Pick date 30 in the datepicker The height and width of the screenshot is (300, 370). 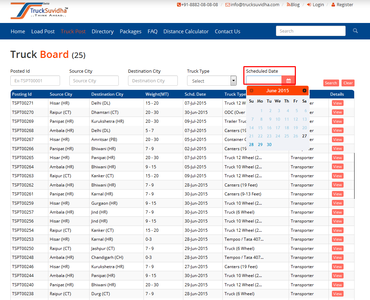click(269, 145)
